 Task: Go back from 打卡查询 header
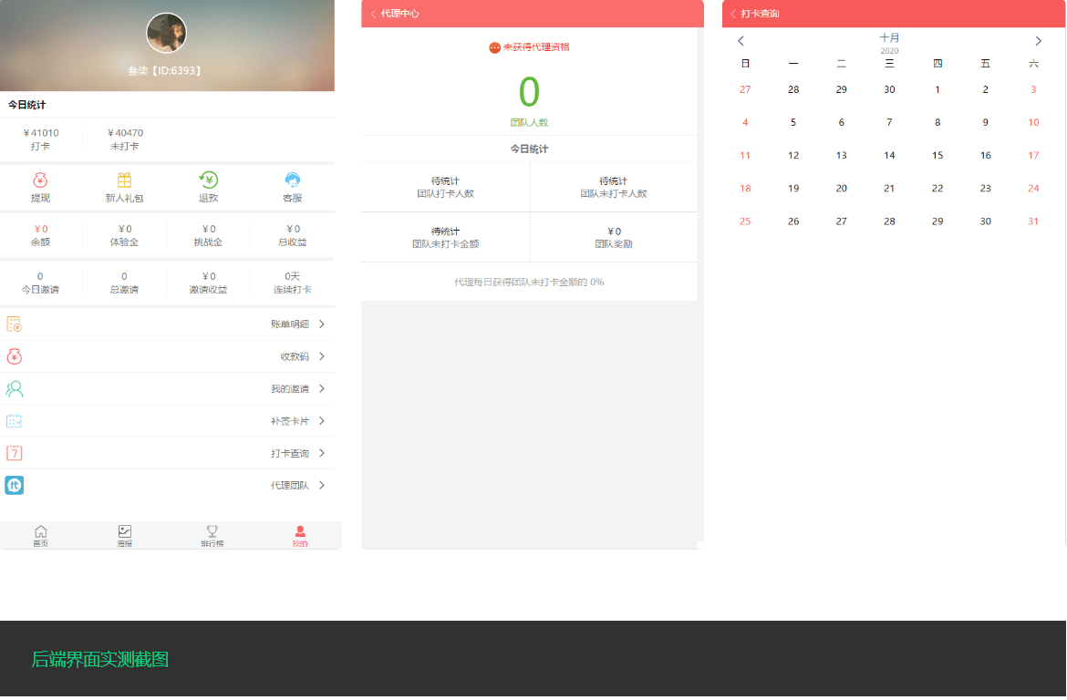(x=733, y=14)
